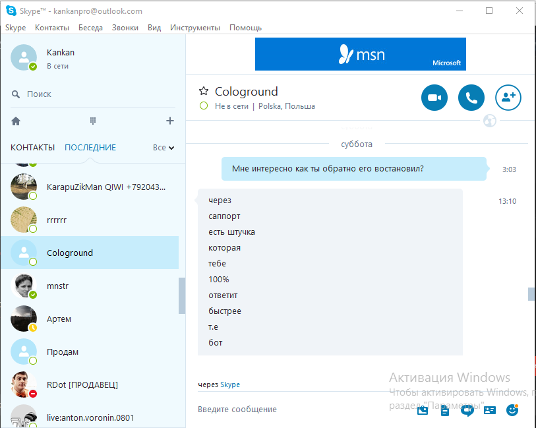Open the Беседа menu

pos(90,28)
